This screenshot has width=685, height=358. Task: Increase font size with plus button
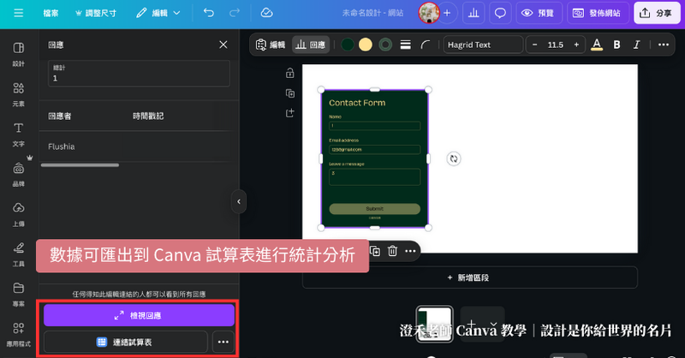point(576,45)
